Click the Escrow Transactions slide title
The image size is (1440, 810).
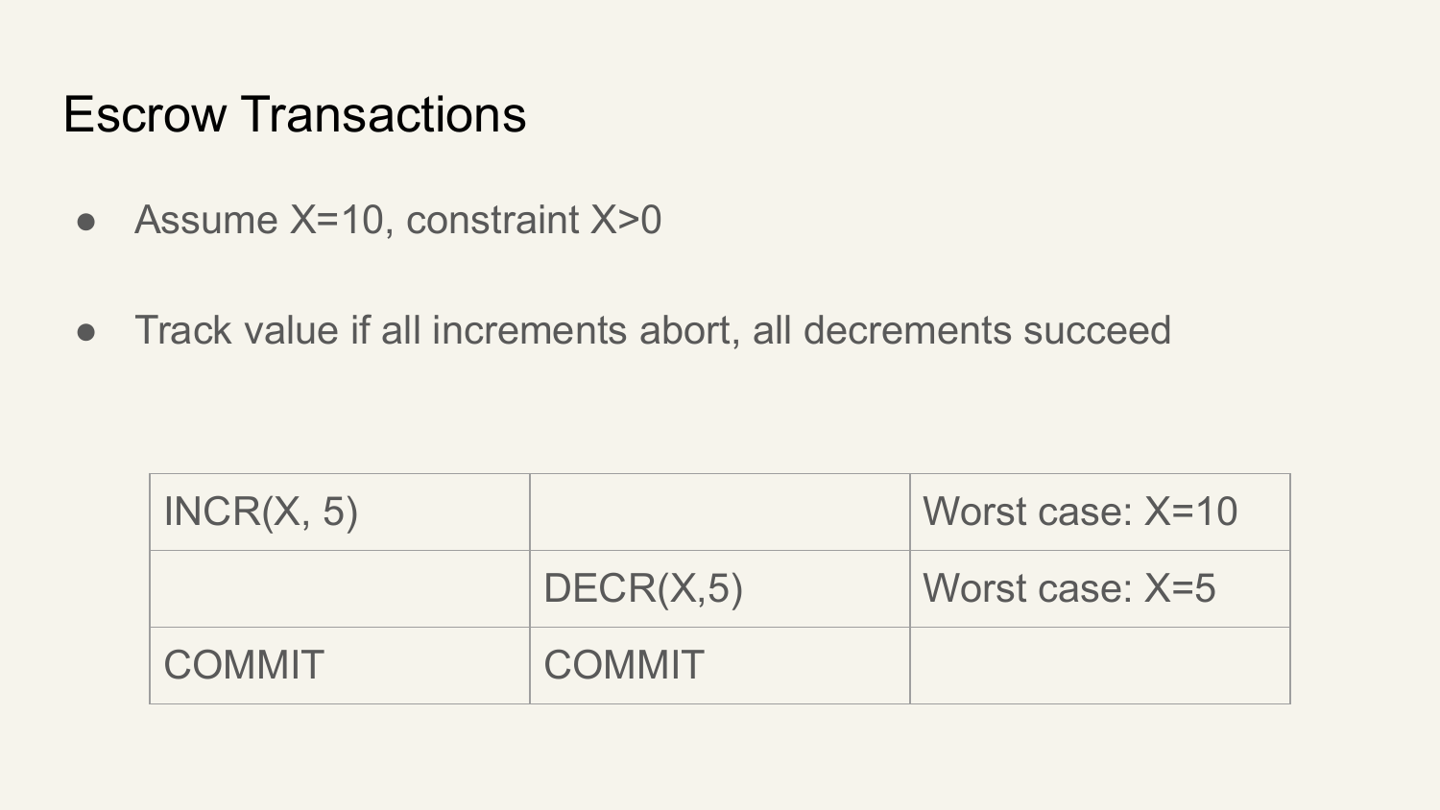point(295,114)
